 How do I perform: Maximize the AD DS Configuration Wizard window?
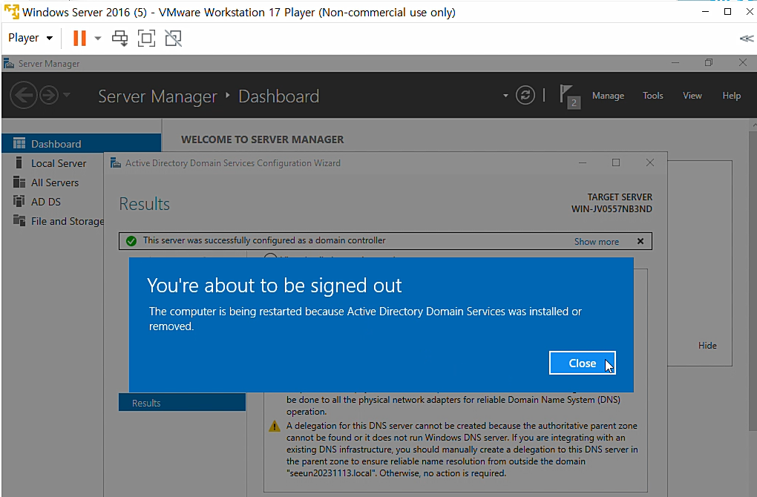615,162
